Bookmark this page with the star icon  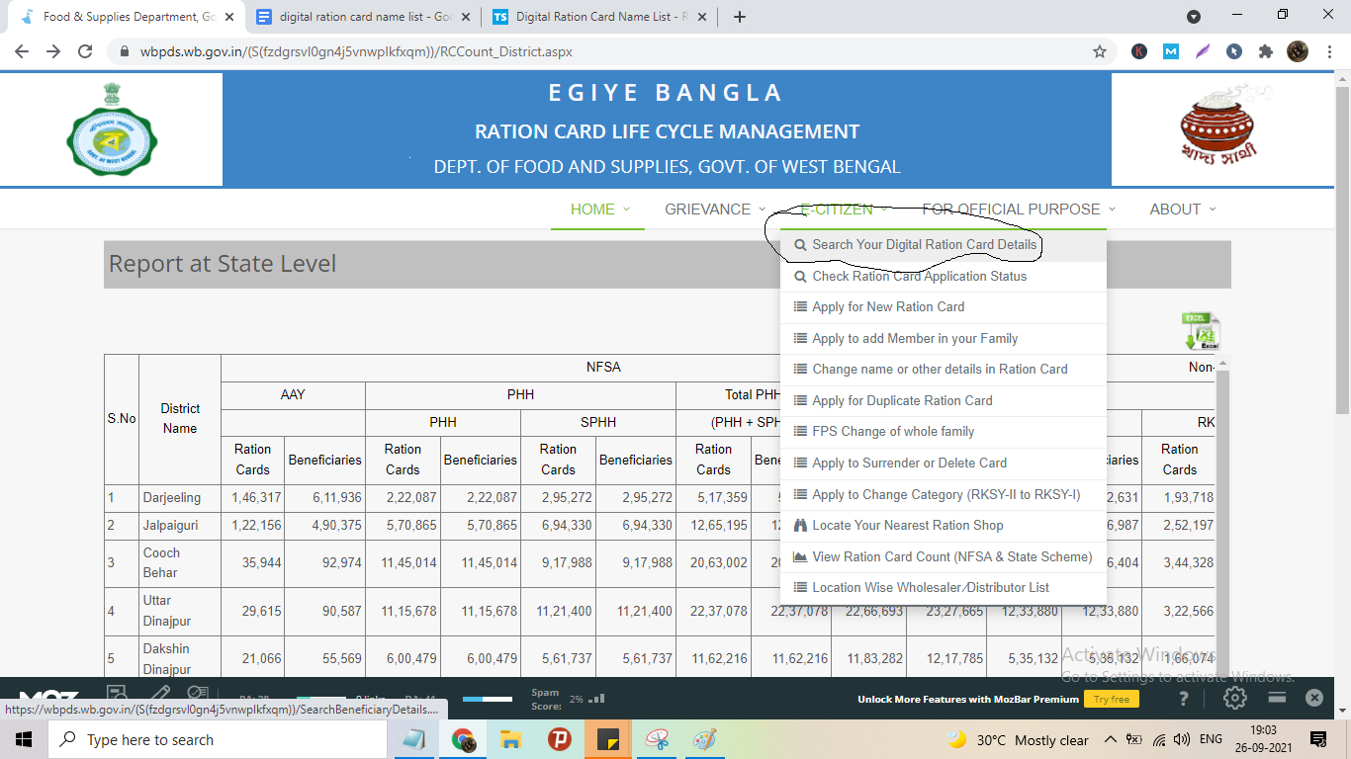(x=1100, y=51)
